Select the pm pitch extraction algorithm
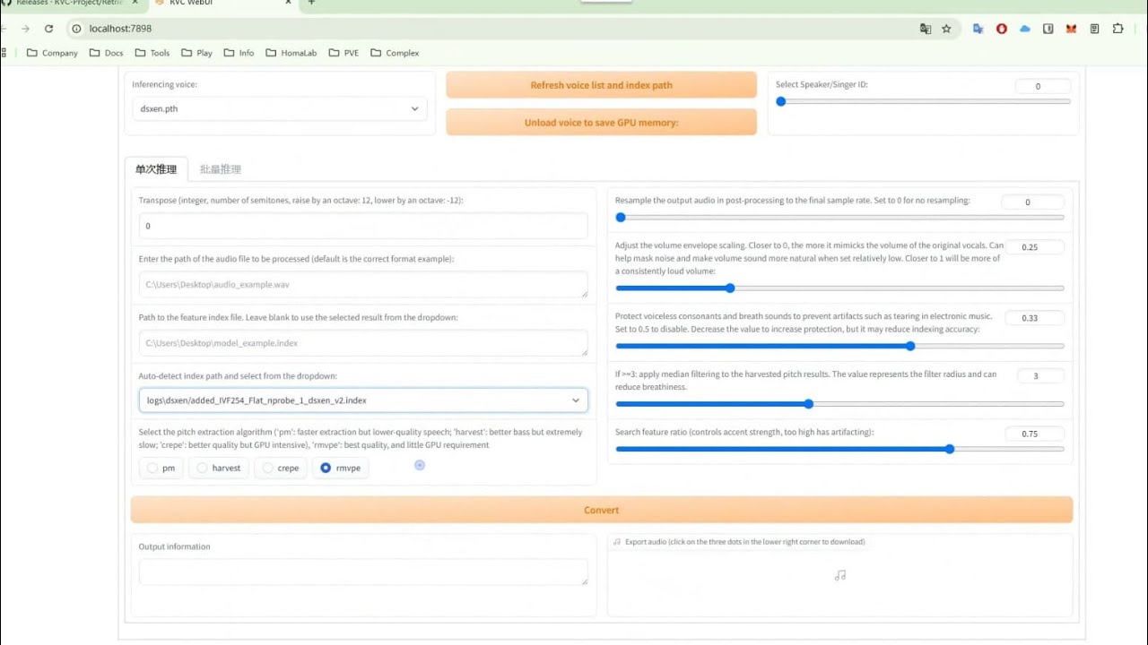This screenshot has height=645, width=1148. (161, 468)
